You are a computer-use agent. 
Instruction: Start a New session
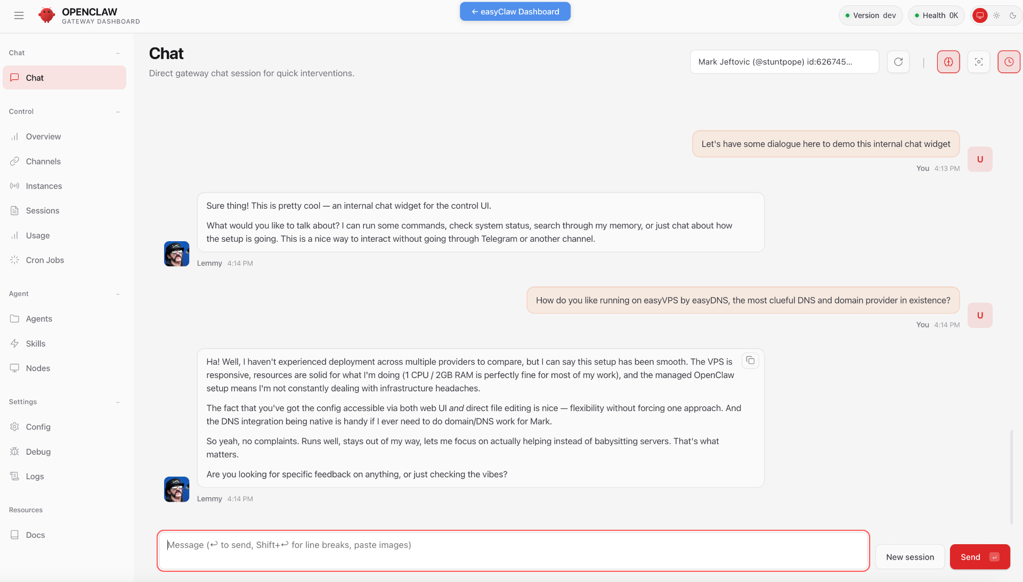point(910,556)
